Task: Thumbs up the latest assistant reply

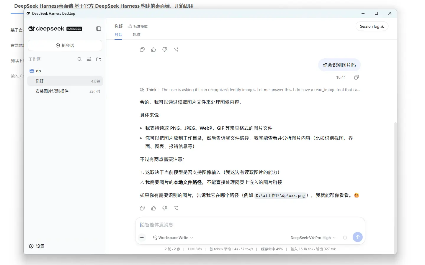Action: click(153, 208)
